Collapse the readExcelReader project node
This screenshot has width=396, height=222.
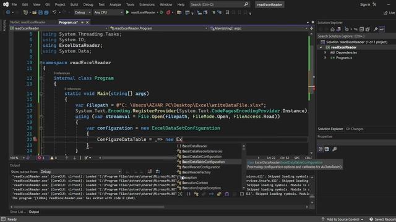coord(321,47)
